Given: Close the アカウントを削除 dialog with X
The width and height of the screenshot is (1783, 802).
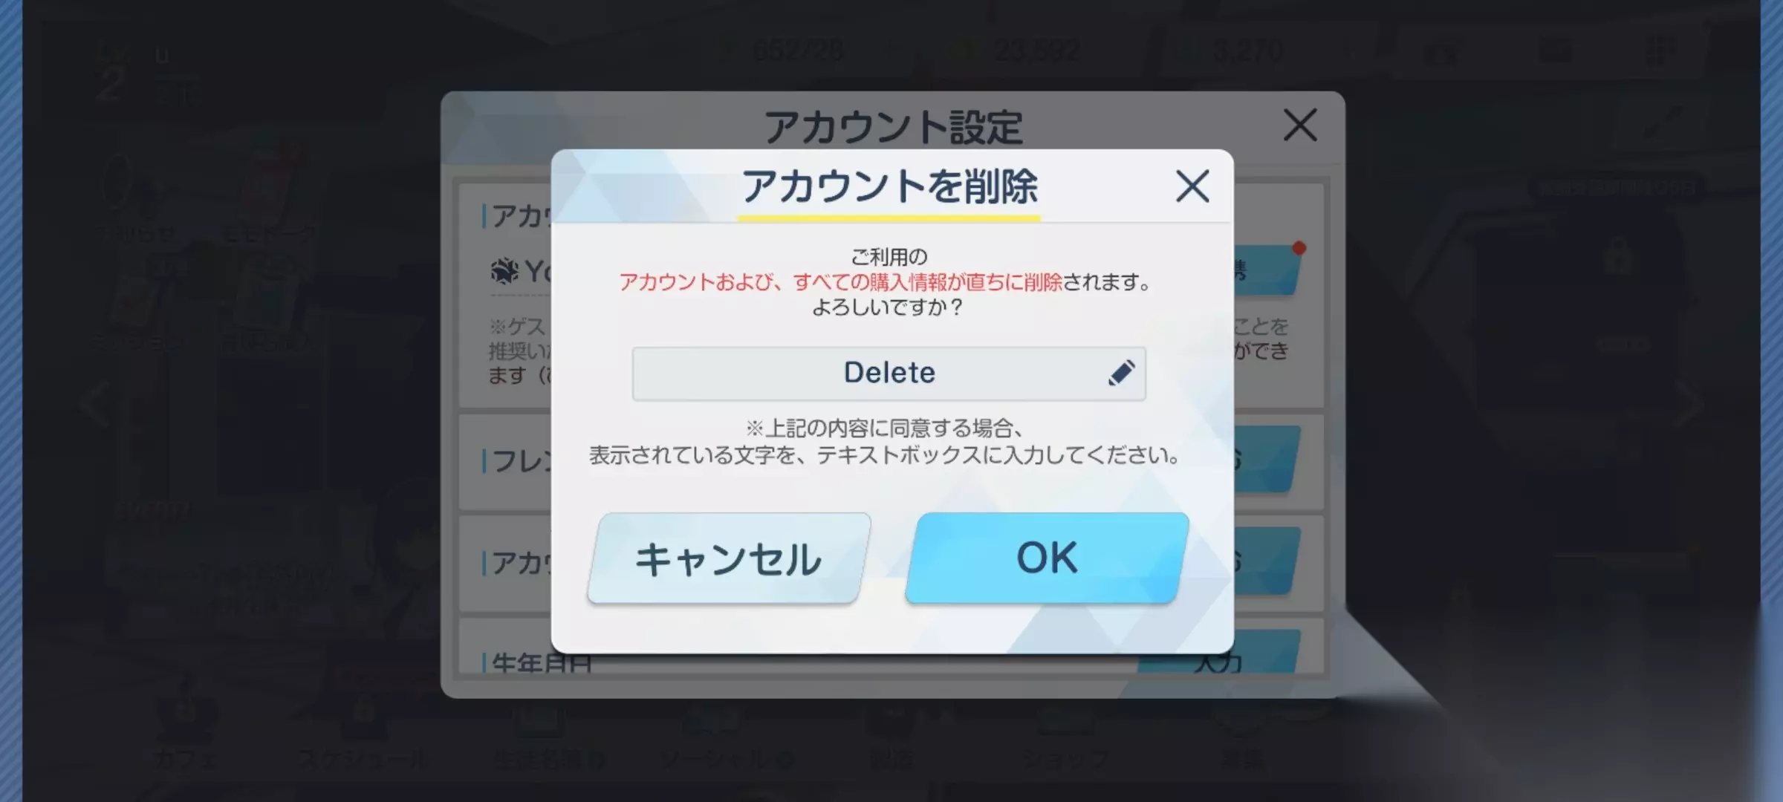Looking at the screenshot, I should pyautogui.click(x=1192, y=186).
